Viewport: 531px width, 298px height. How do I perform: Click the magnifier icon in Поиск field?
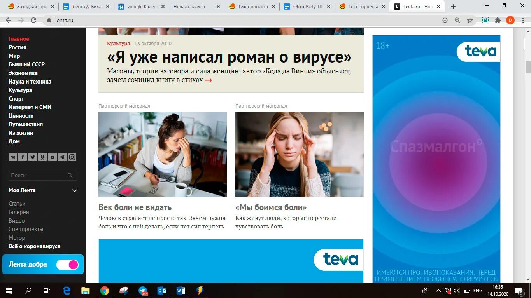point(70,175)
